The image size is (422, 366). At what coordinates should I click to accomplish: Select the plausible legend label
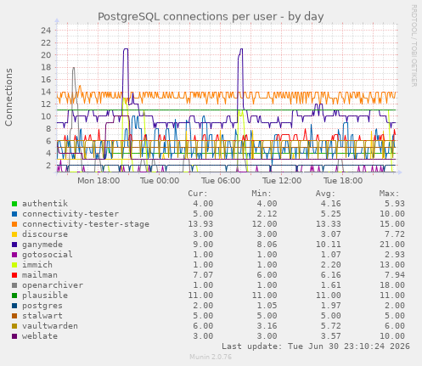coord(45,296)
